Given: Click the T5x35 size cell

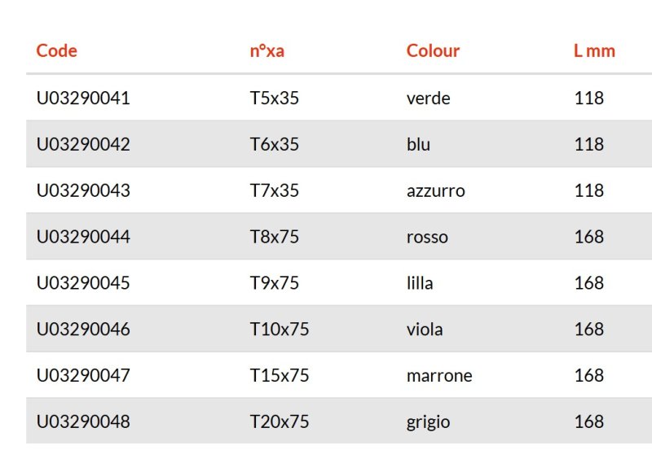Looking at the screenshot, I should pos(274,98).
